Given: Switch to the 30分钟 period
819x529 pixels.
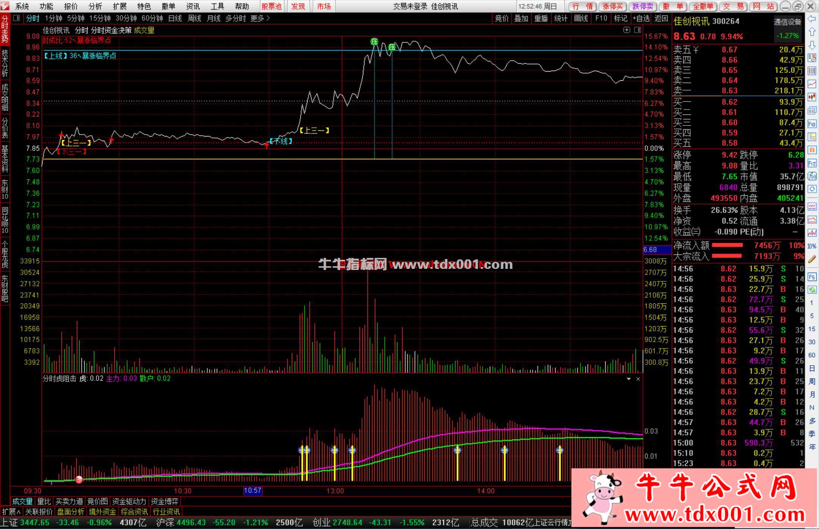Looking at the screenshot, I should 126,18.
